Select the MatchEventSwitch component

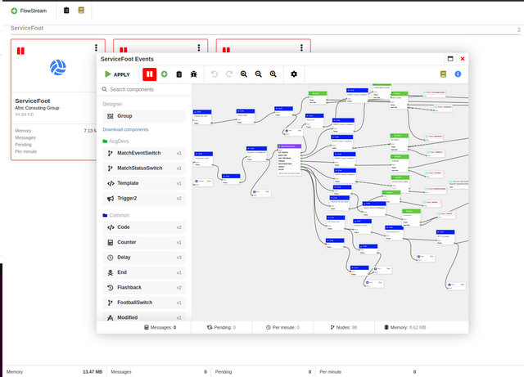coord(144,153)
